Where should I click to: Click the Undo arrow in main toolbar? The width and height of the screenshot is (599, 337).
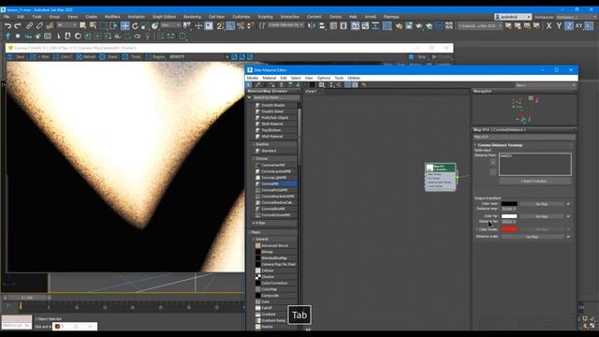coord(8,26)
